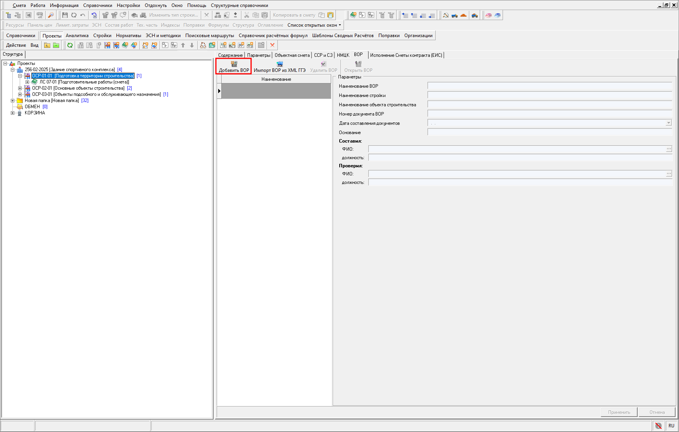Click the gray up arrow in projects toolbar
The width and height of the screenshot is (679, 432).
[183, 45]
